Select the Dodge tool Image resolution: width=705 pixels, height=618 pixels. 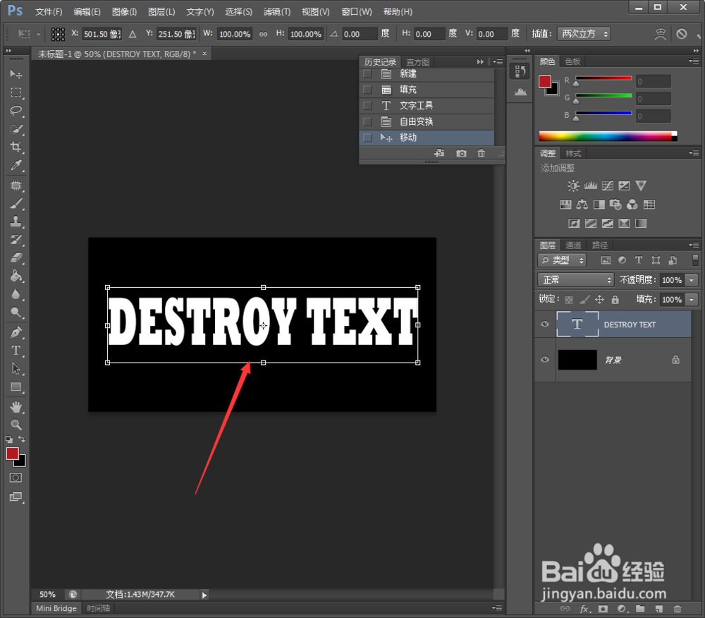click(16, 312)
